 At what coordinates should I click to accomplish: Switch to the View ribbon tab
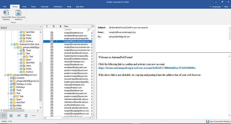[24, 7]
